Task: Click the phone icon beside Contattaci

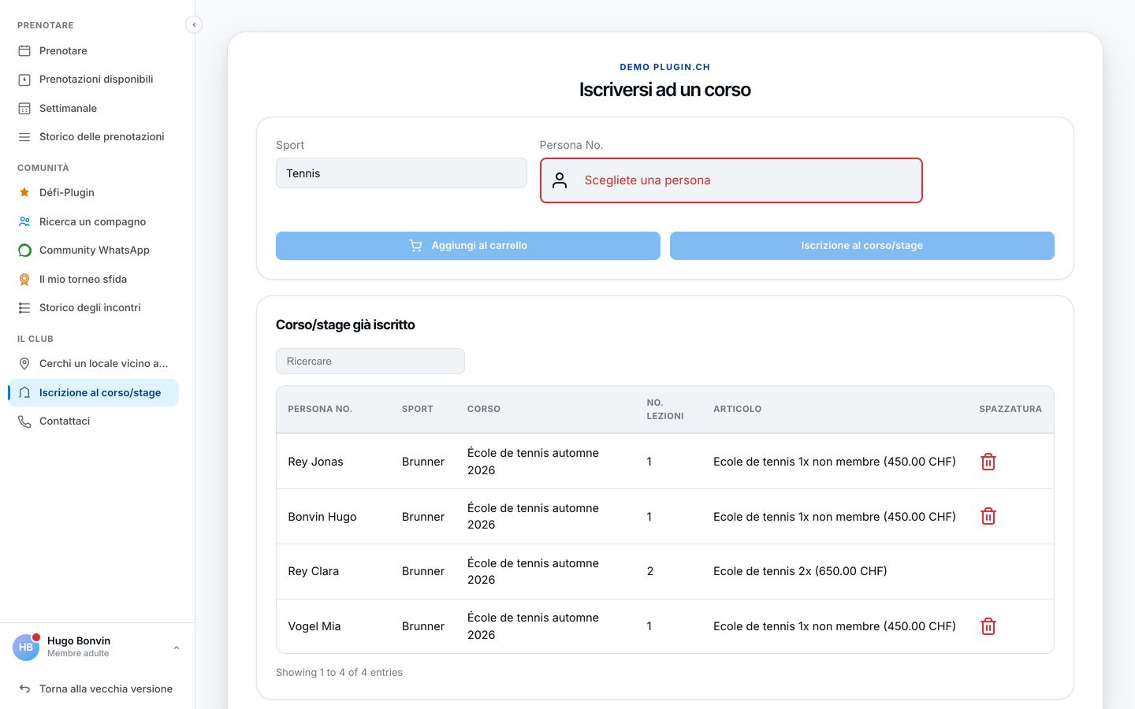Action: pos(24,421)
